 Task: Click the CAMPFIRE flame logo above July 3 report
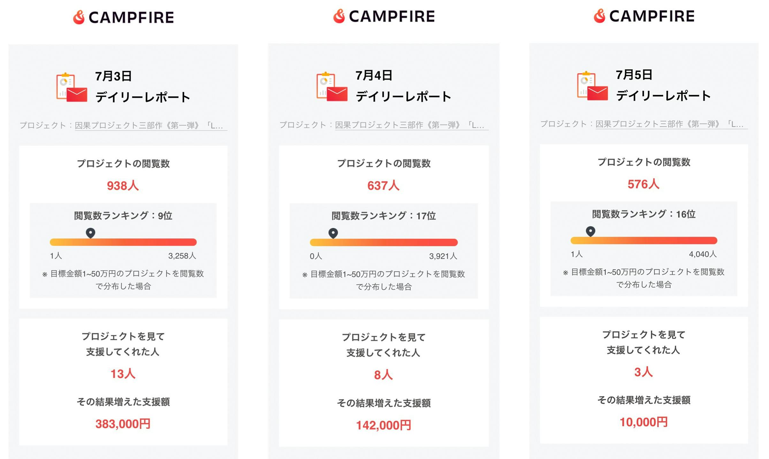pyautogui.click(x=79, y=17)
